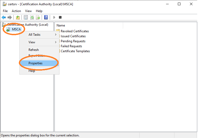The width and height of the screenshot is (198, 138).
Task: Select the MSCA node in the tree
Action: 16,29
